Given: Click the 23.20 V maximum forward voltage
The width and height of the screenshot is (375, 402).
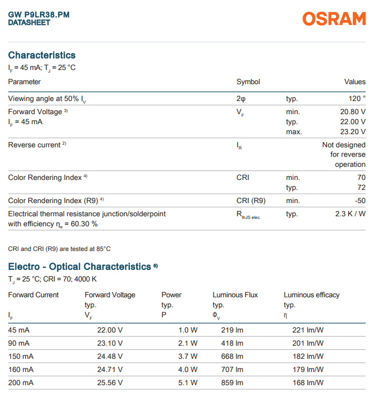Looking at the screenshot, I should pos(352,132).
